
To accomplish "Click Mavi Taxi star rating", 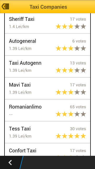I will click(71, 92).
